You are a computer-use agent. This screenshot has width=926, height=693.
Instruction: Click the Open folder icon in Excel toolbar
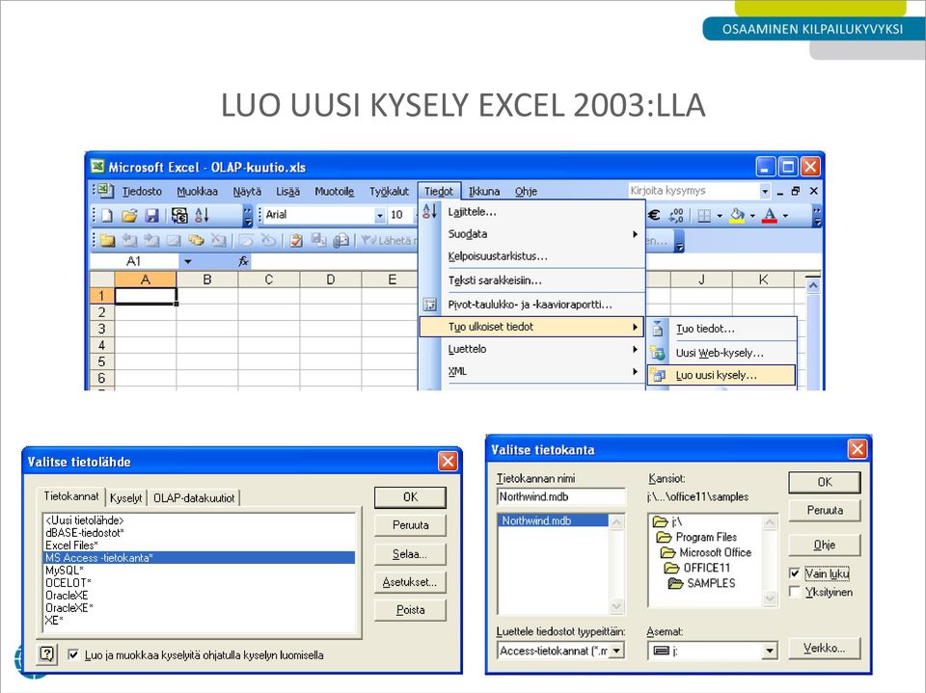point(129,216)
